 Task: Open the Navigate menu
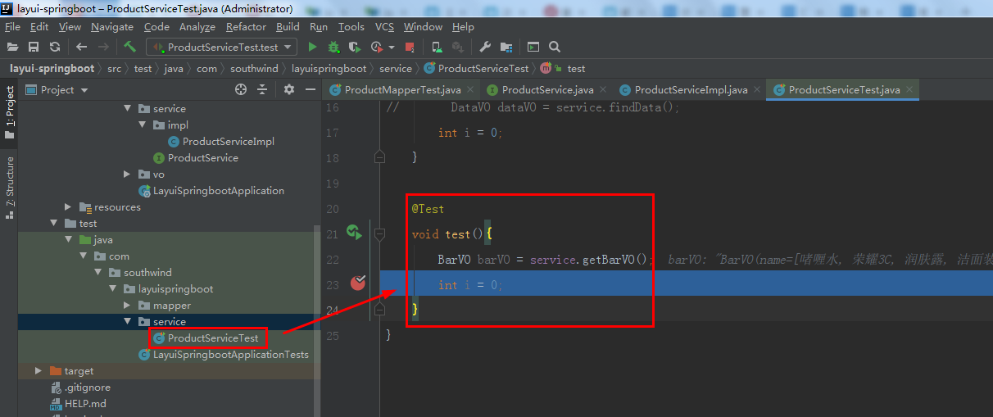(x=112, y=26)
